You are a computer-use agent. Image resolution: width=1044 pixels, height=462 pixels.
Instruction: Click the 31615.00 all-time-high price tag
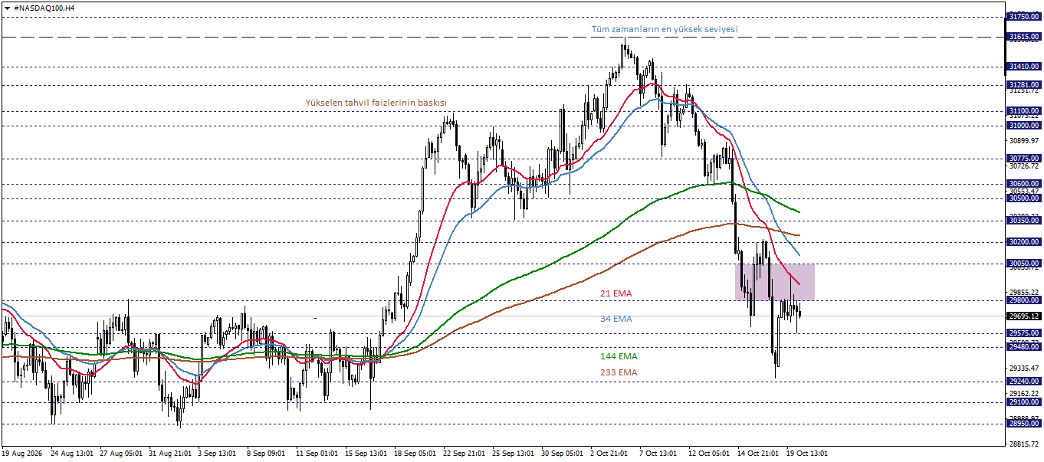tap(1023, 37)
